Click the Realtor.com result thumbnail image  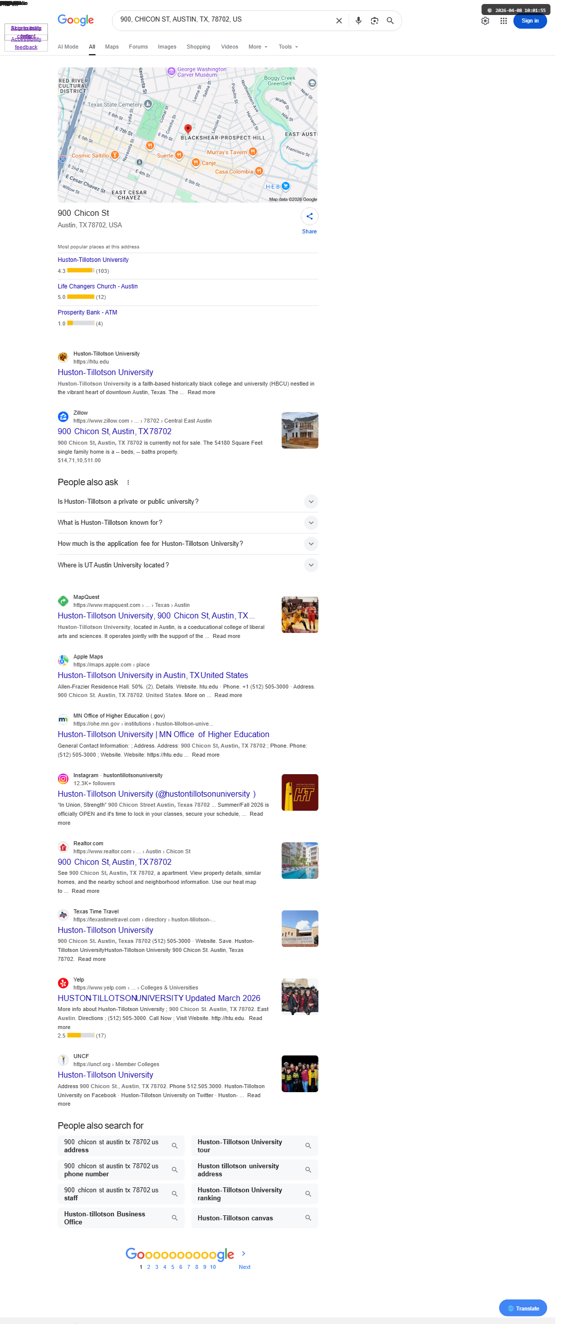coord(299,860)
